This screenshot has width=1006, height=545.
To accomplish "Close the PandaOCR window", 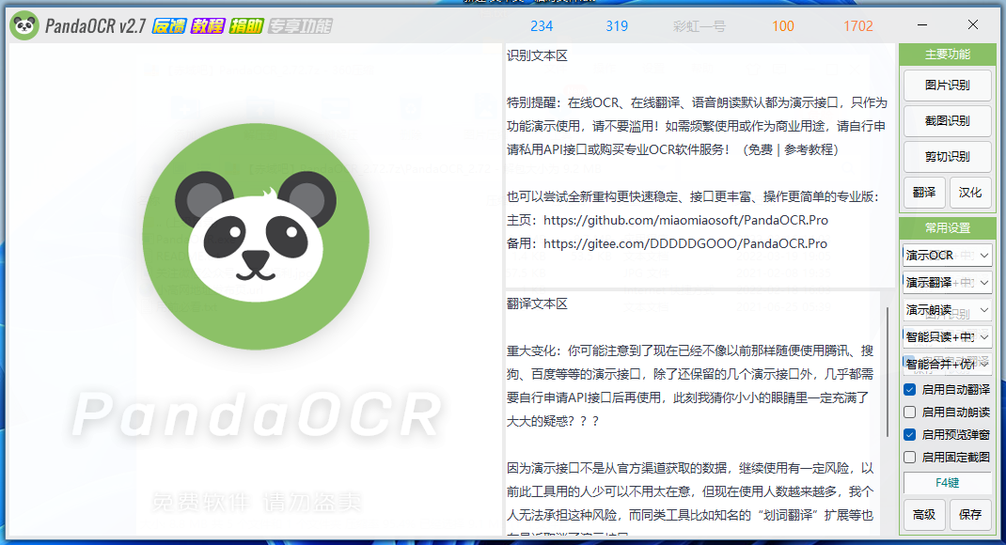I will click(x=973, y=25).
